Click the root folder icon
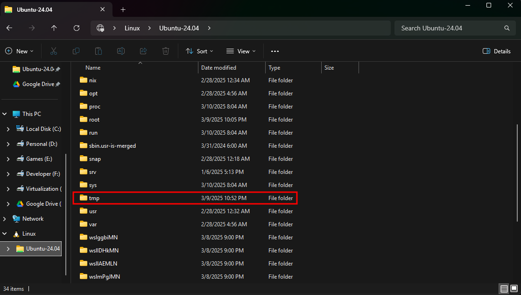Viewport: 521px width, 295px height. click(84, 119)
